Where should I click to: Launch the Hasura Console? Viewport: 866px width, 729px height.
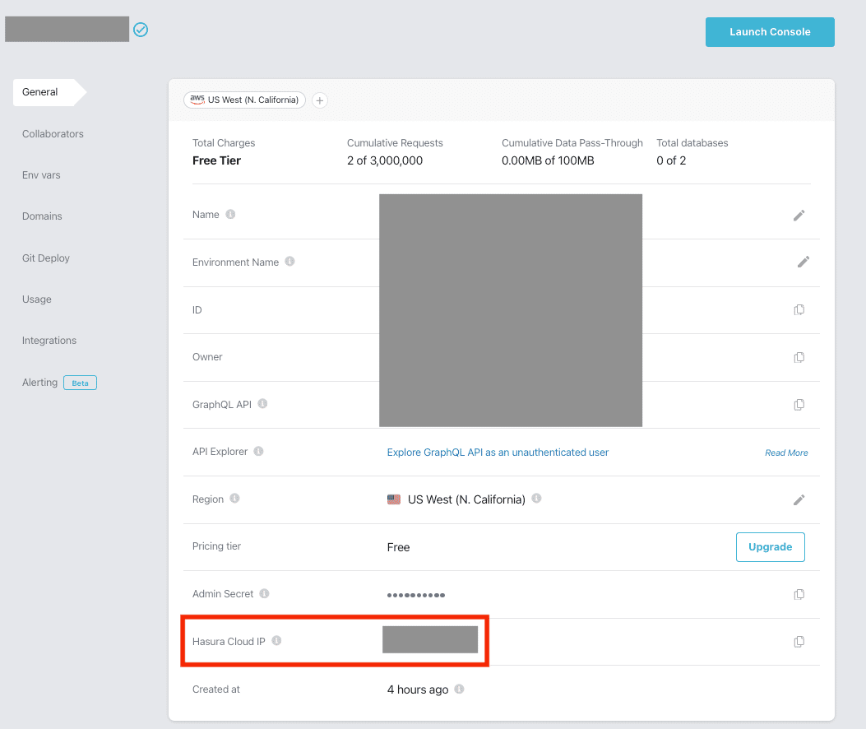[x=770, y=32]
